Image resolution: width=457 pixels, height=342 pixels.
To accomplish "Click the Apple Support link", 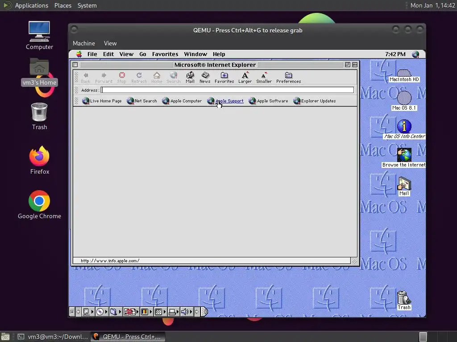I will click(225, 101).
